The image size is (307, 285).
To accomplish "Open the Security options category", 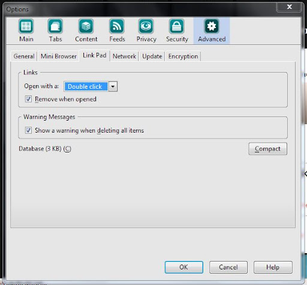I will pyautogui.click(x=177, y=31).
